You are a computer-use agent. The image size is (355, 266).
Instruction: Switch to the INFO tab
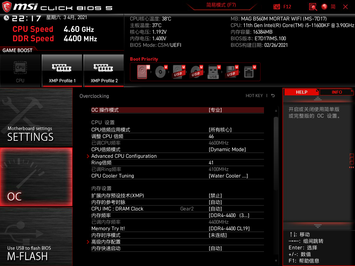337,92
